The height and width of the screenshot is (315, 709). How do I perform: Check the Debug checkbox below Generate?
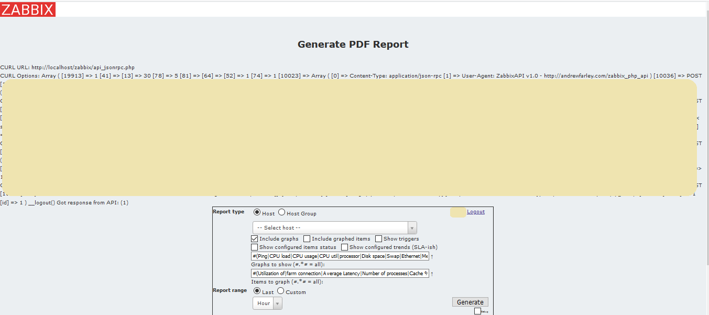click(477, 311)
